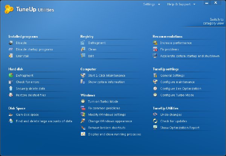The width and height of the screenshot is (226, 156).
Task: Minimize the TuneUp Utilities window
Action: tap(207, 3)
